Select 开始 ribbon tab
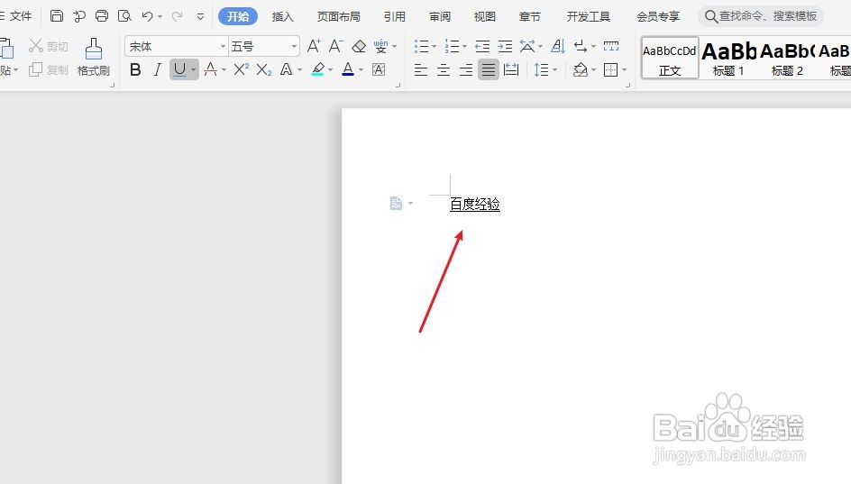This screenshot has height=484, width=851. 238,16
